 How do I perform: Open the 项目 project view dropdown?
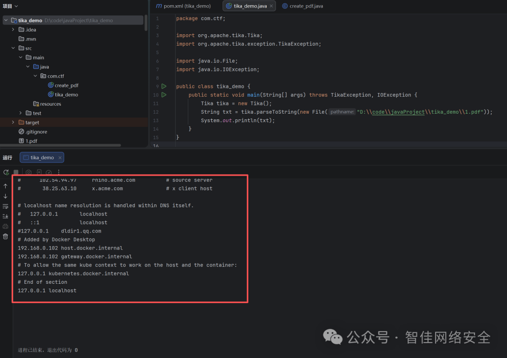(10, 6)
